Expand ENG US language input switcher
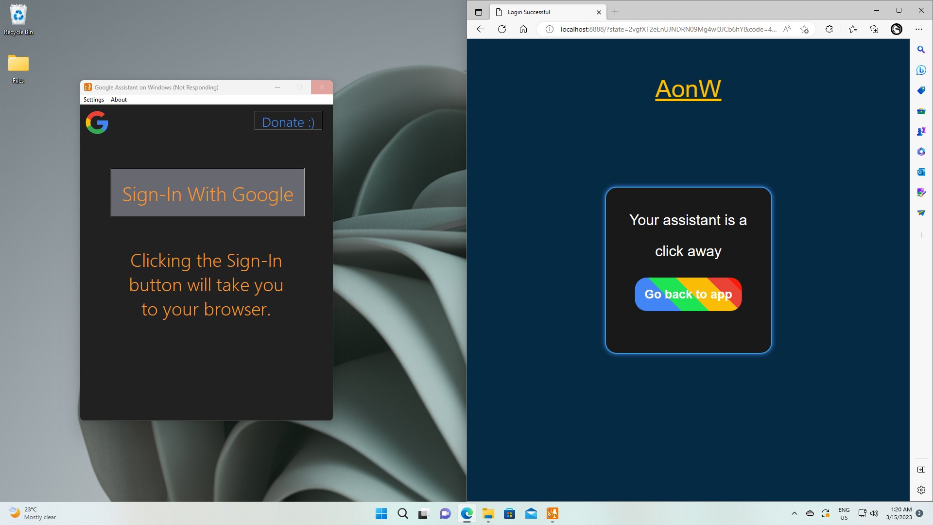Image resolution: width=933 pixels, height=525 pixels. tap(844, 513)
